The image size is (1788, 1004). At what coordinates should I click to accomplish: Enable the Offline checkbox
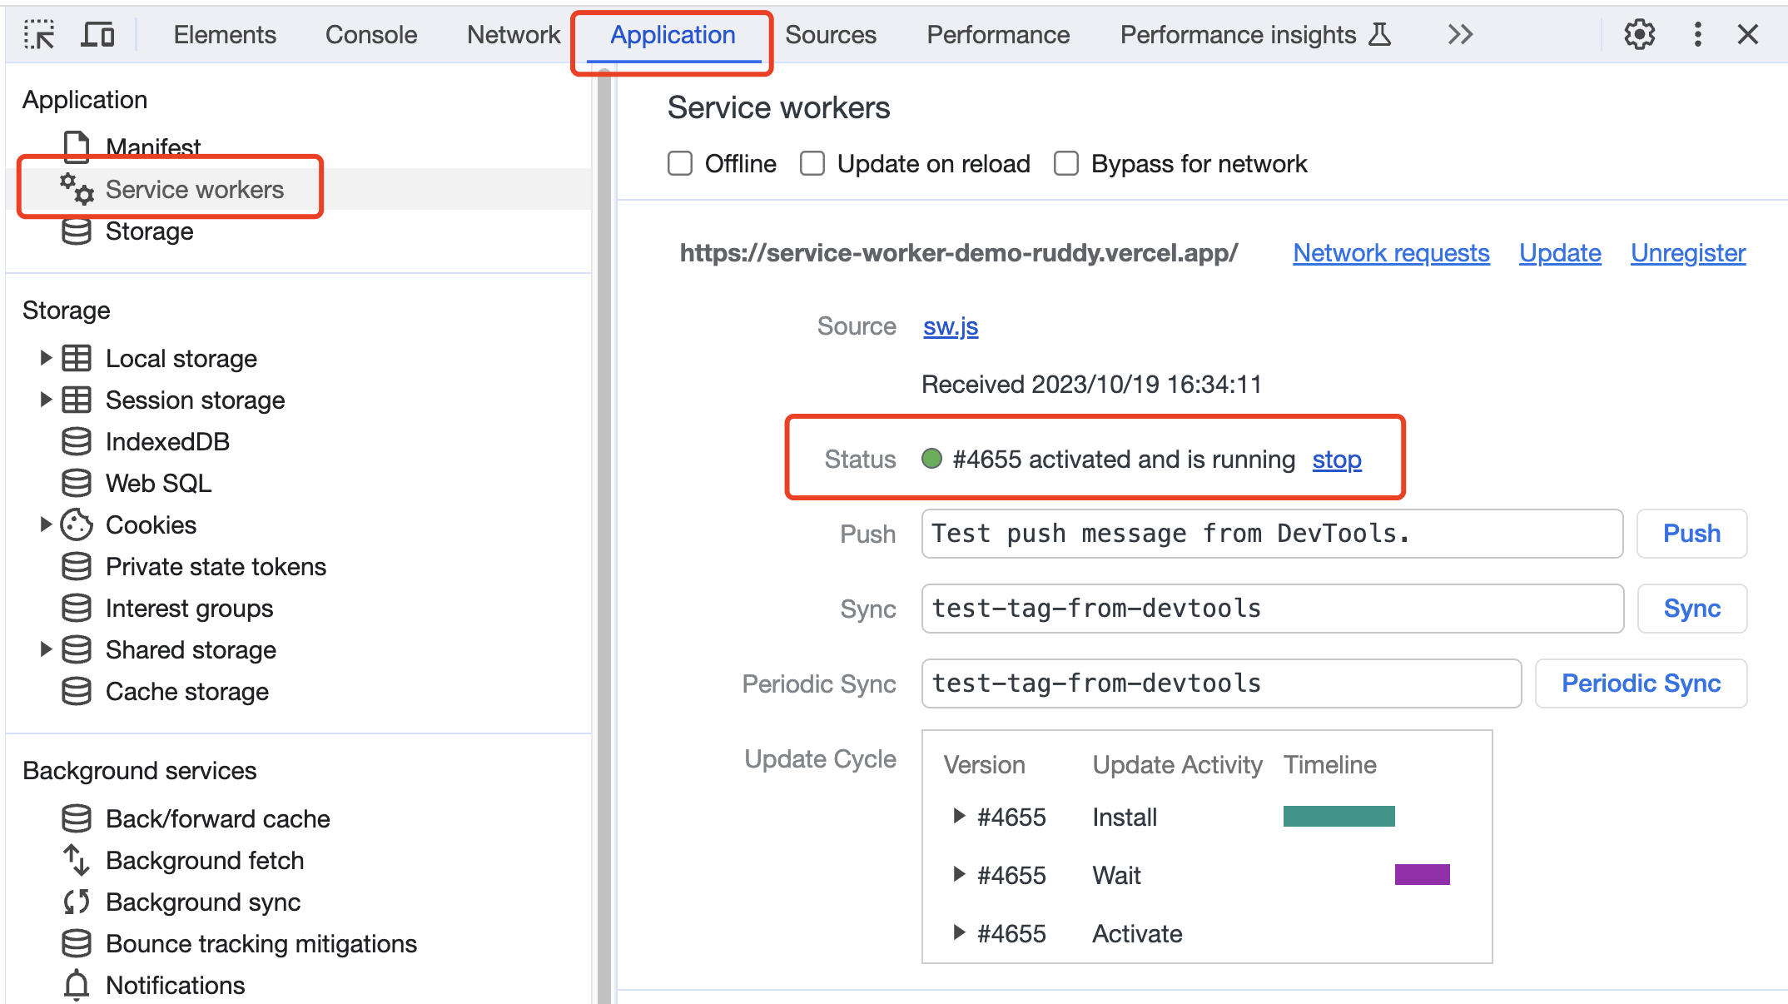679,163
